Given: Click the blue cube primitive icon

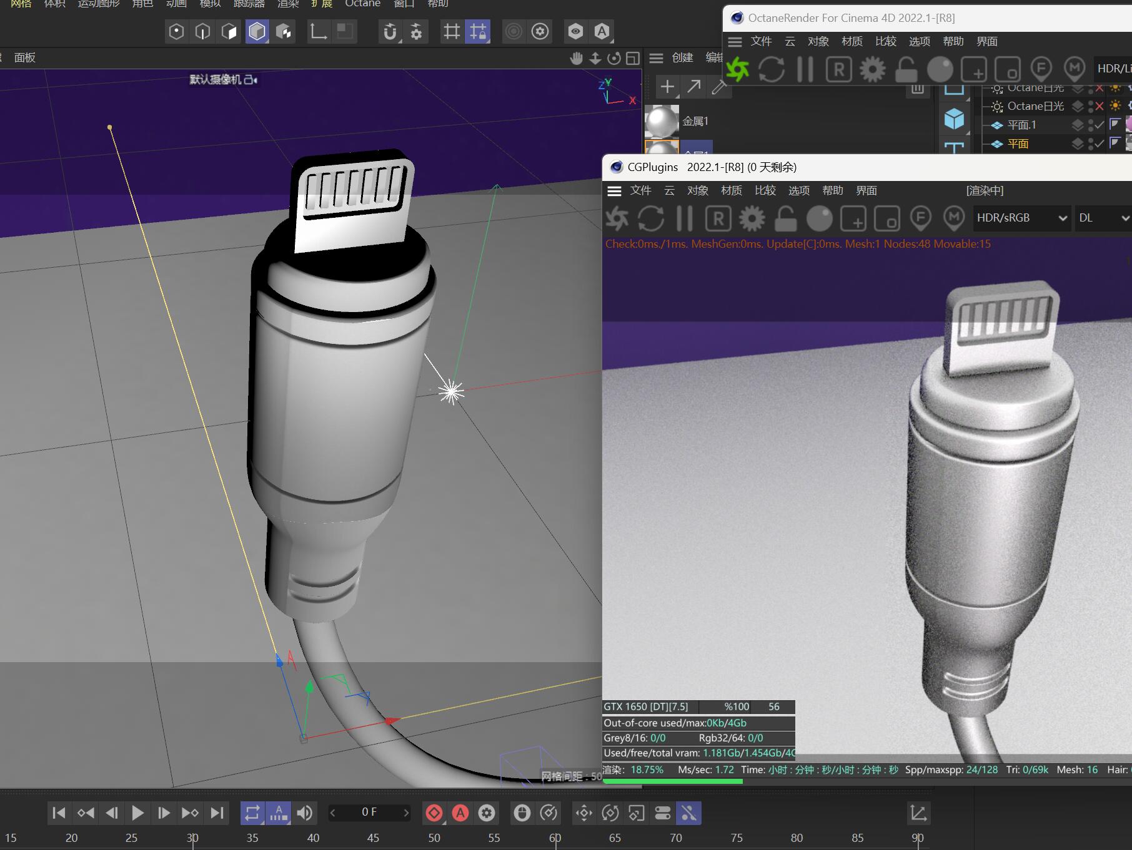Looking at the screenshot, I should (954, 118).
